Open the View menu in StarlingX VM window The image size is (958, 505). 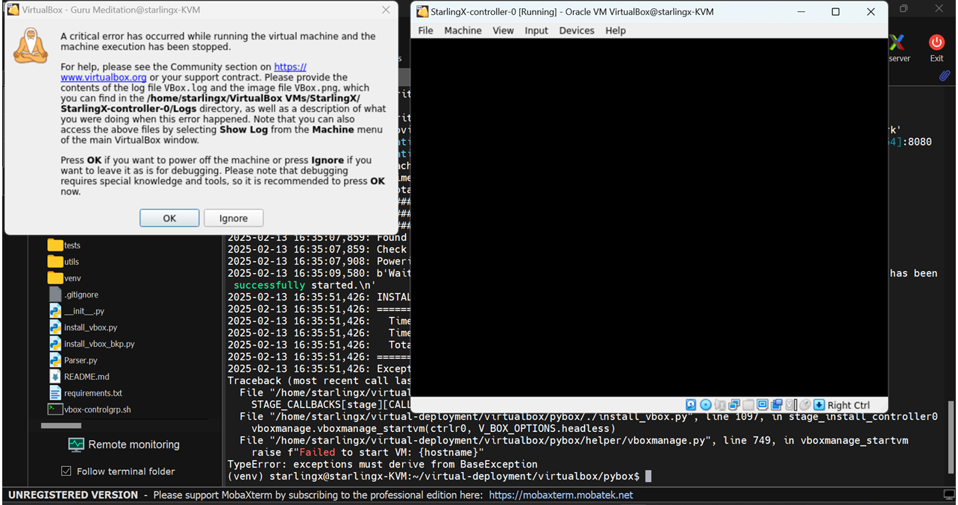[x=503, y=31]
